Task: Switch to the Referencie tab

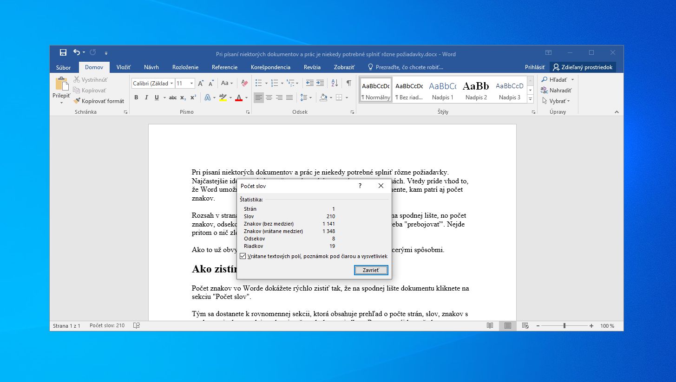Action: coord(225,67)
